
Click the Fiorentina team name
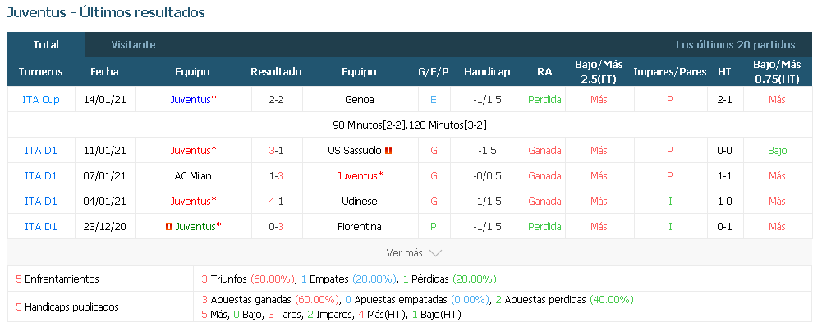[359, 227]
